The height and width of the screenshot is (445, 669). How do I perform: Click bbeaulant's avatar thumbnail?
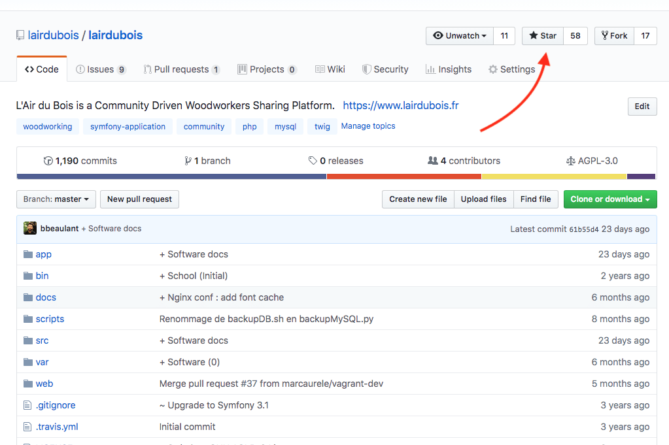(x=30, y=229)
